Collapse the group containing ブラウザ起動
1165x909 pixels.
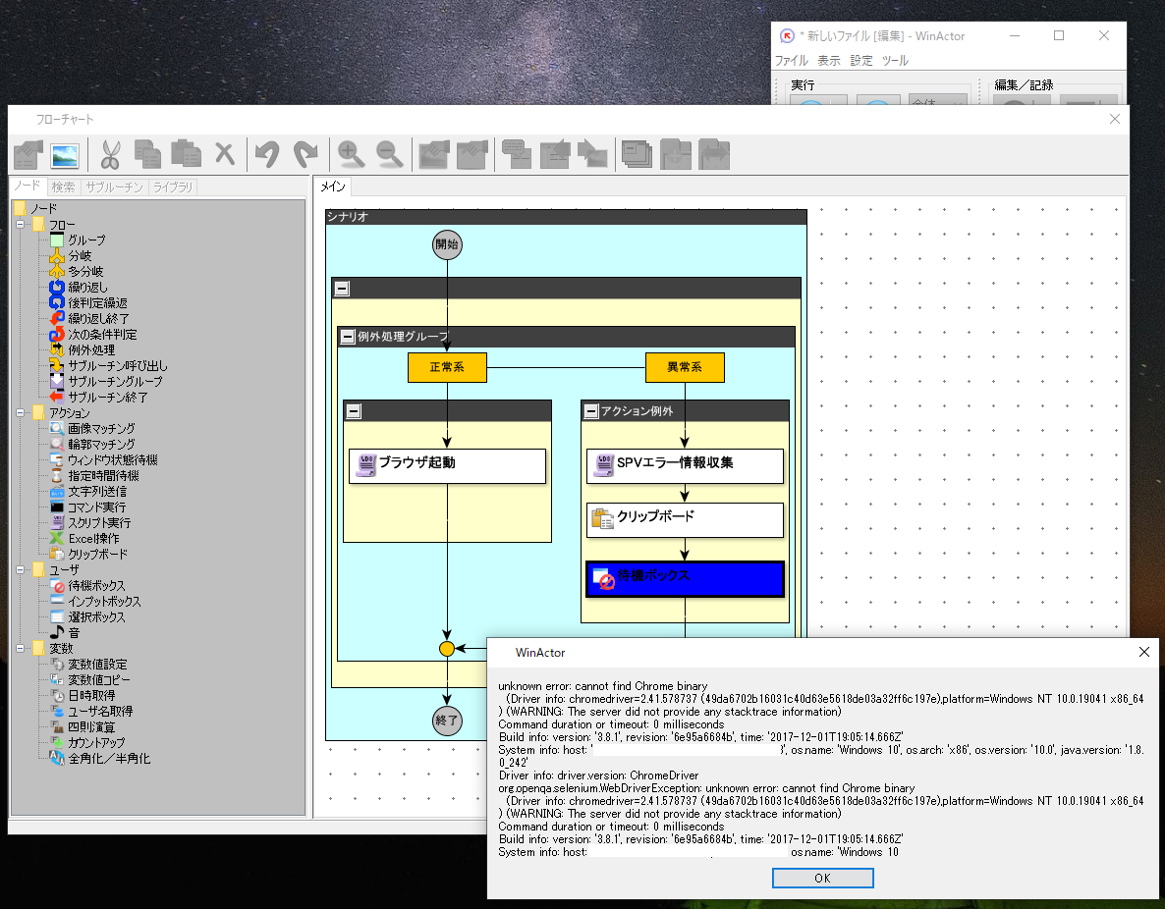pos(354,410)
